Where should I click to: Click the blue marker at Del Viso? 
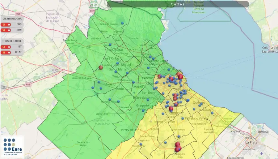(110, 45)
